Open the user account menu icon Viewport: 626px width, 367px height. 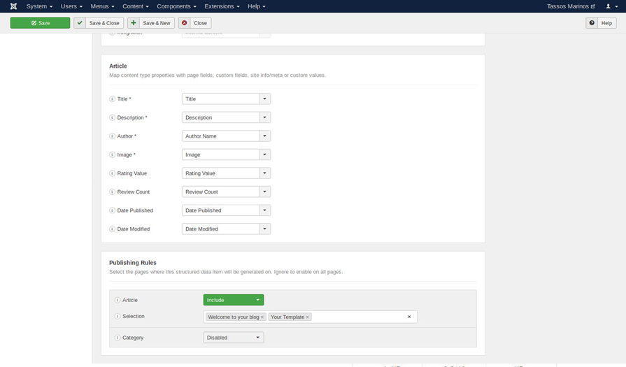[x=611, y=6]
